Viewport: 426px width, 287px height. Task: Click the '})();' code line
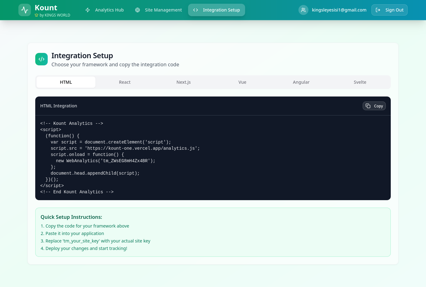click(x=52, y=179)
